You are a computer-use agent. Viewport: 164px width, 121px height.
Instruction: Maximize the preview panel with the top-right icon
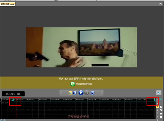pos(160,4)
